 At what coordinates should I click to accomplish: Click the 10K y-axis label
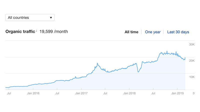pyautogui.click(x=191, y=77)
